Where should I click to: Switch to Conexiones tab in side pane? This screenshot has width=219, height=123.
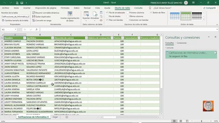point(181,43)
